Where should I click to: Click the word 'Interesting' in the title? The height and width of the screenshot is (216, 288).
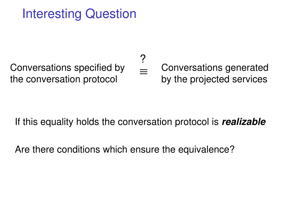[52, 14]
